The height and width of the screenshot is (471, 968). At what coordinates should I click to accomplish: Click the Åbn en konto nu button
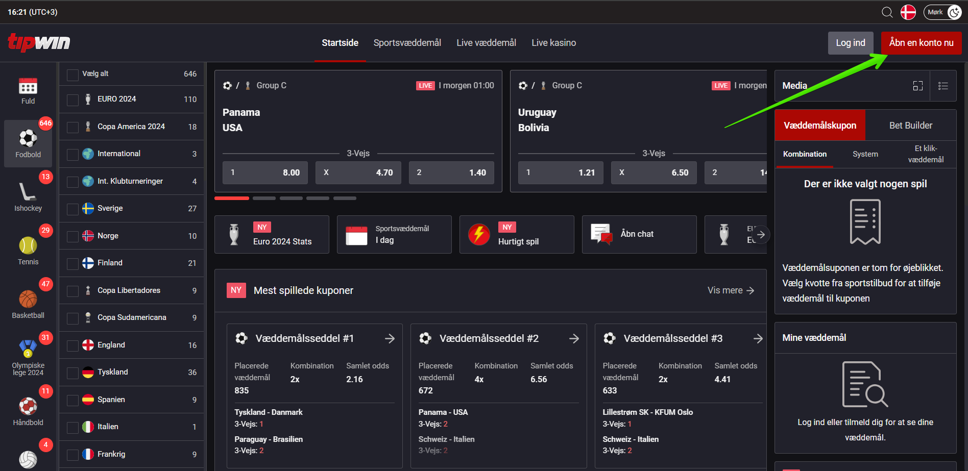921,43
